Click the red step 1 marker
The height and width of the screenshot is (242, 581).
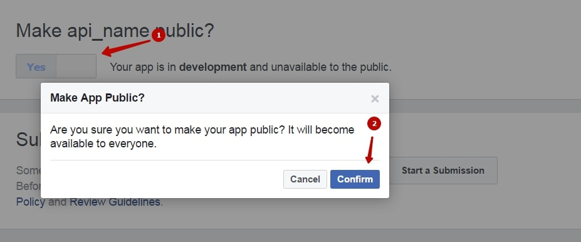[158, 36]
